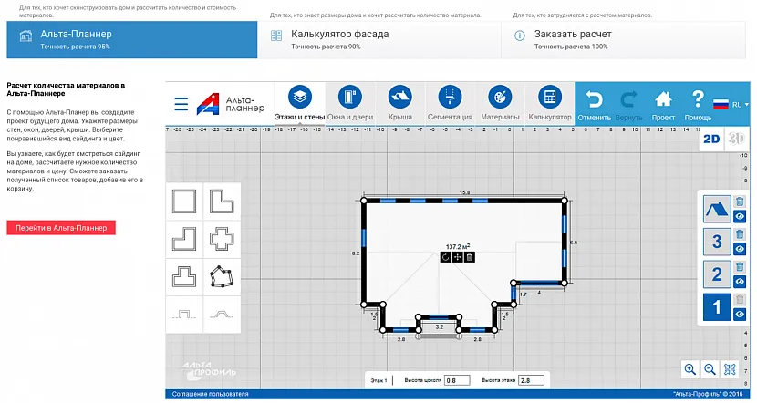Switch to the 3D view mode
This screenshot has width=757, height=403.
735,139
